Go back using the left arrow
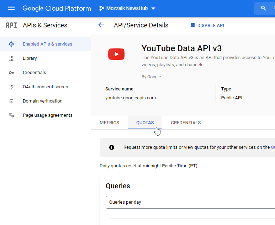This screenshot has width=275, height=225. point(101,25)
